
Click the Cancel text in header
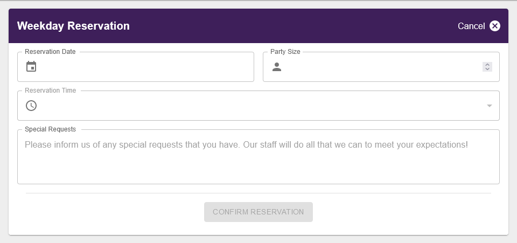point(471,26)
